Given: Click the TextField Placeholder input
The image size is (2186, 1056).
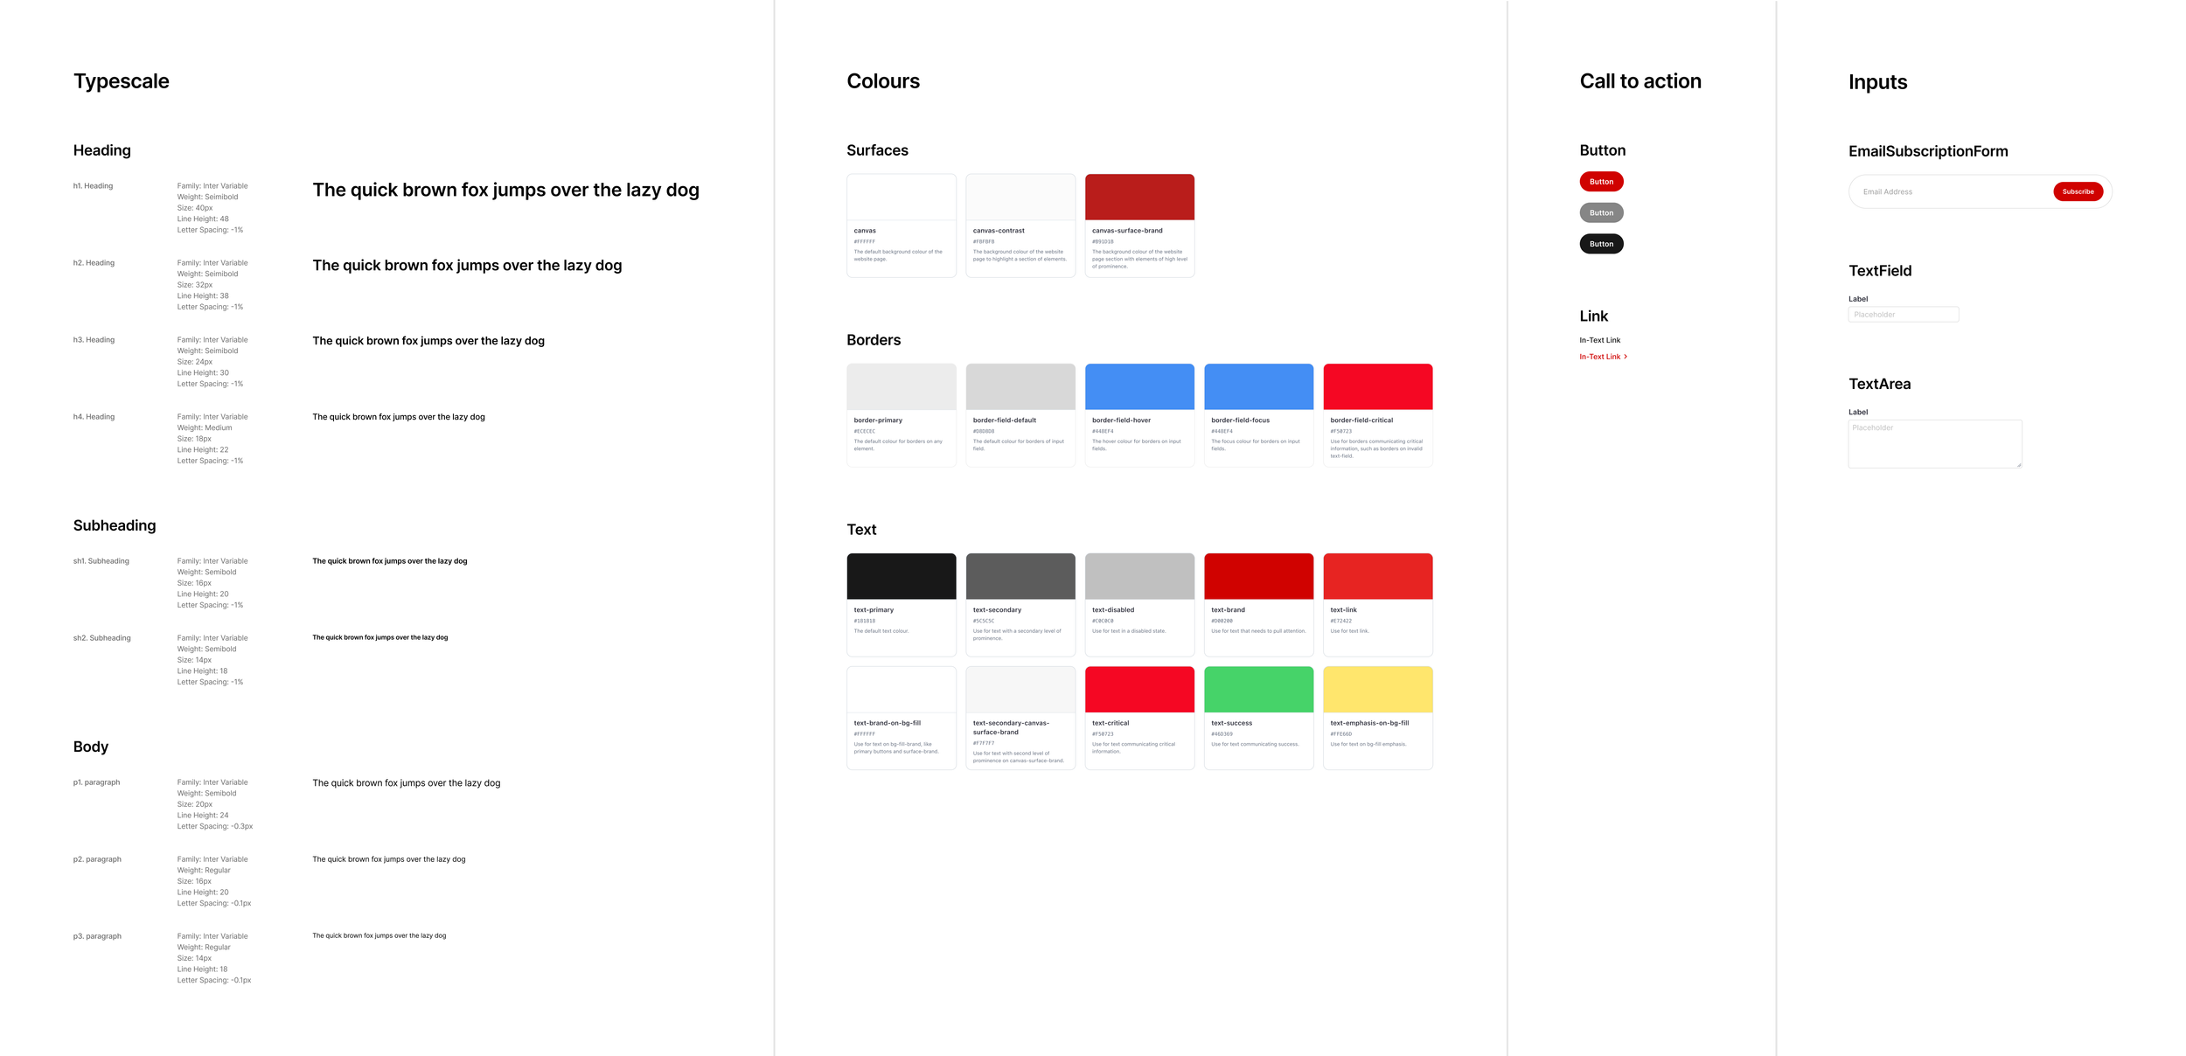Looking at the screenshot, I should click(x=1903, y=315).
